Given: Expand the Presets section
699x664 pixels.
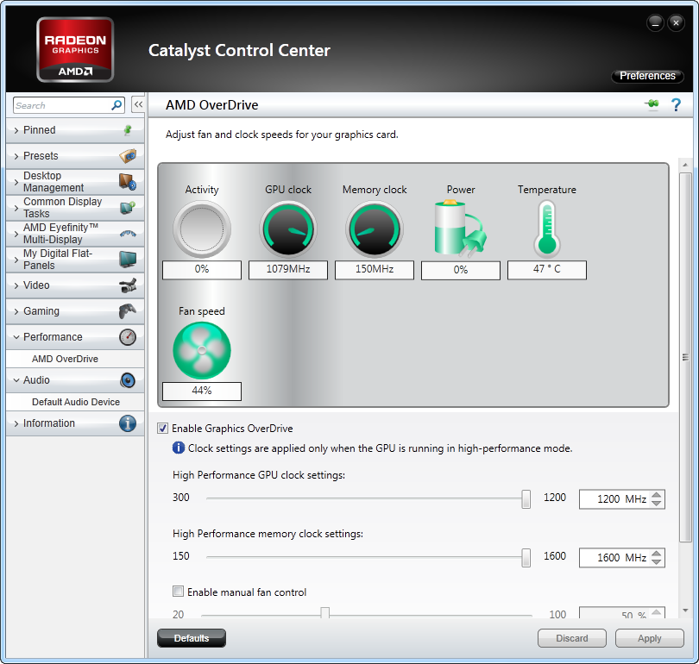Looking at the screenshot, I should coord(75,156).
